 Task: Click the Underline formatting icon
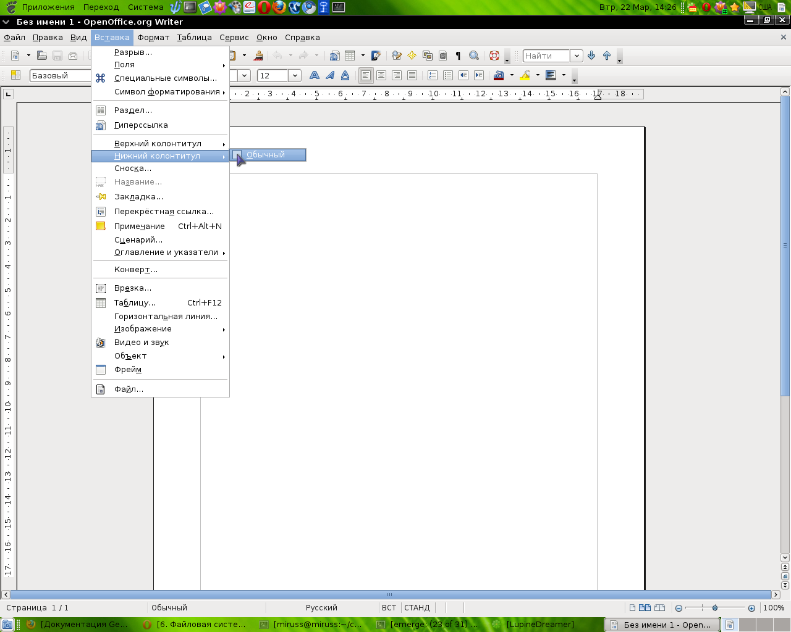pyautogui.click(x=345, y=75)
